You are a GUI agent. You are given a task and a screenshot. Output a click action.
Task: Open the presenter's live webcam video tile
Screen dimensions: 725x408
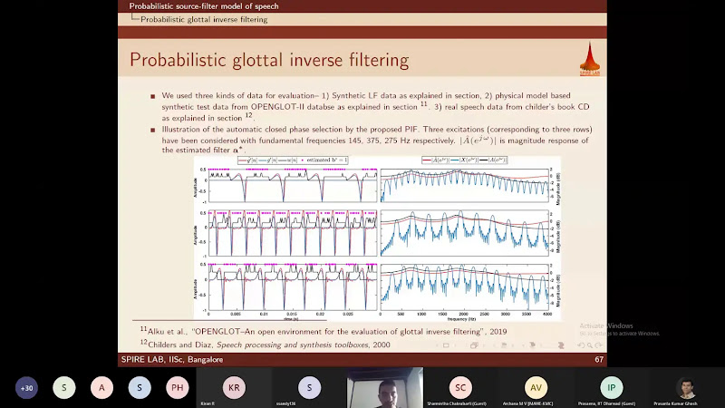[384, 388]
